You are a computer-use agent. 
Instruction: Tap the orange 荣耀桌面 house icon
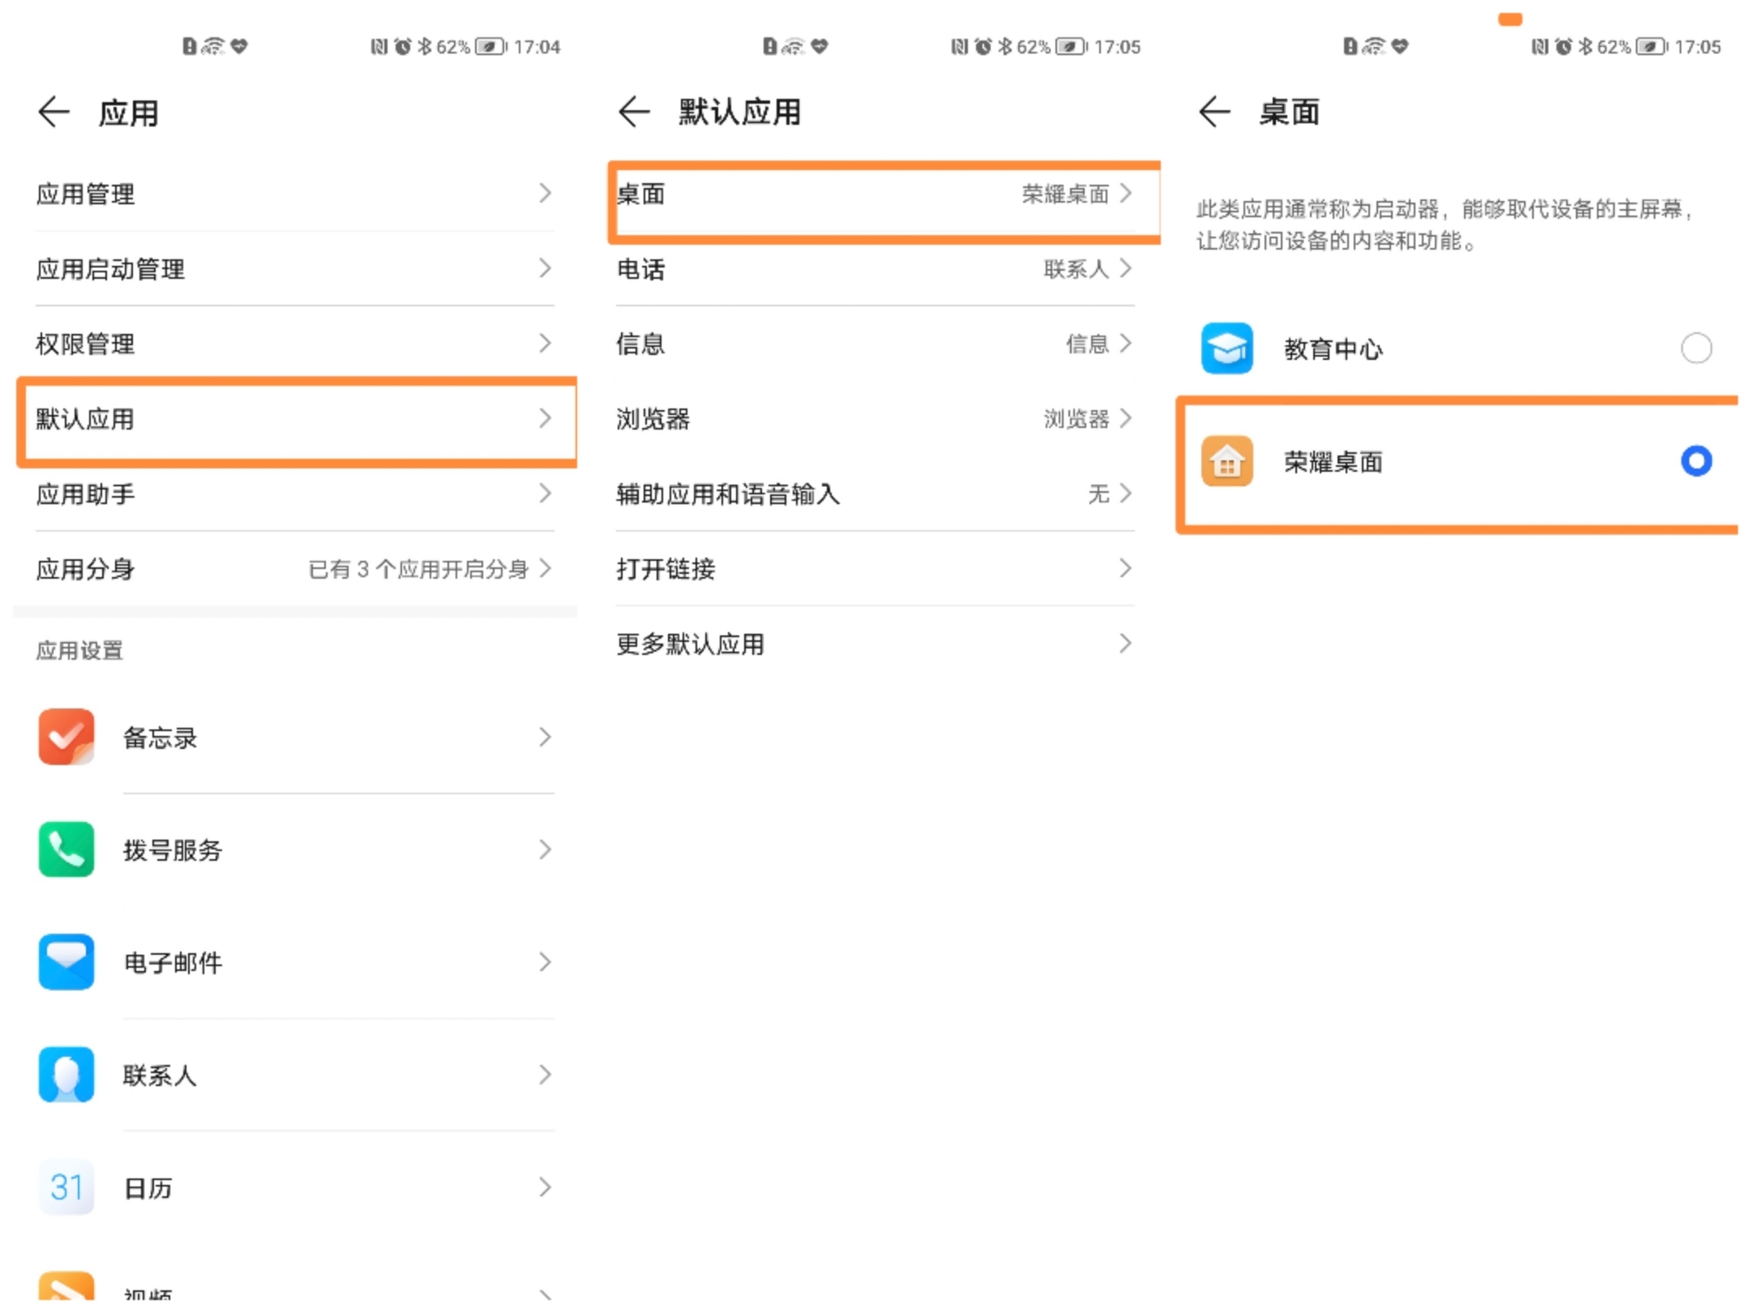tap(1227, 461)
